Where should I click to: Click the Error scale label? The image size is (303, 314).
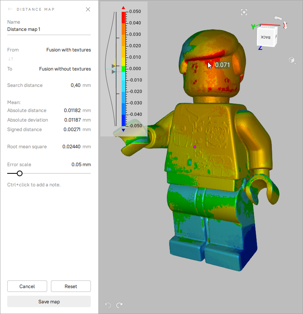point(19,164)
